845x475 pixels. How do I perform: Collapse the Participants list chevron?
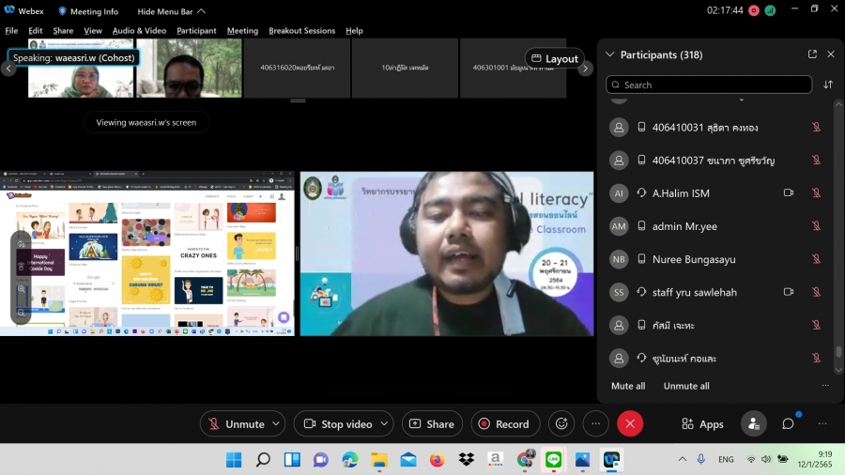click(610, 54)
